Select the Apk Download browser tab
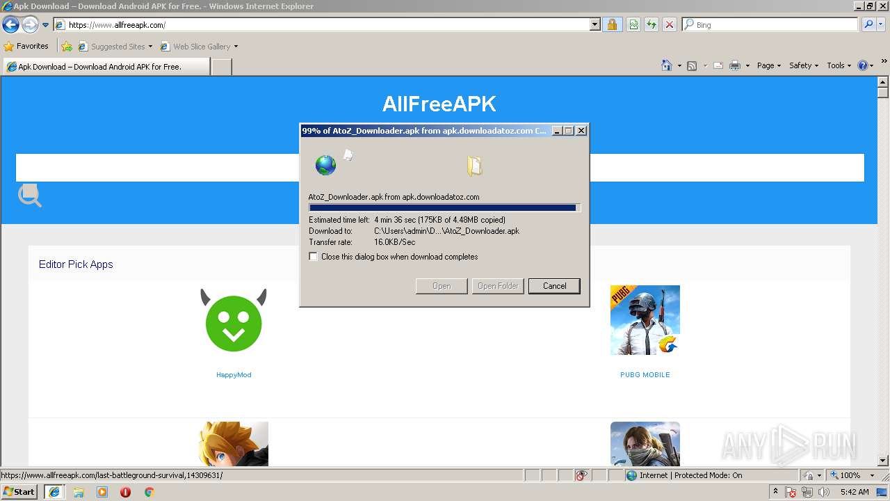 pyautogui.click(x=106, y=67)
